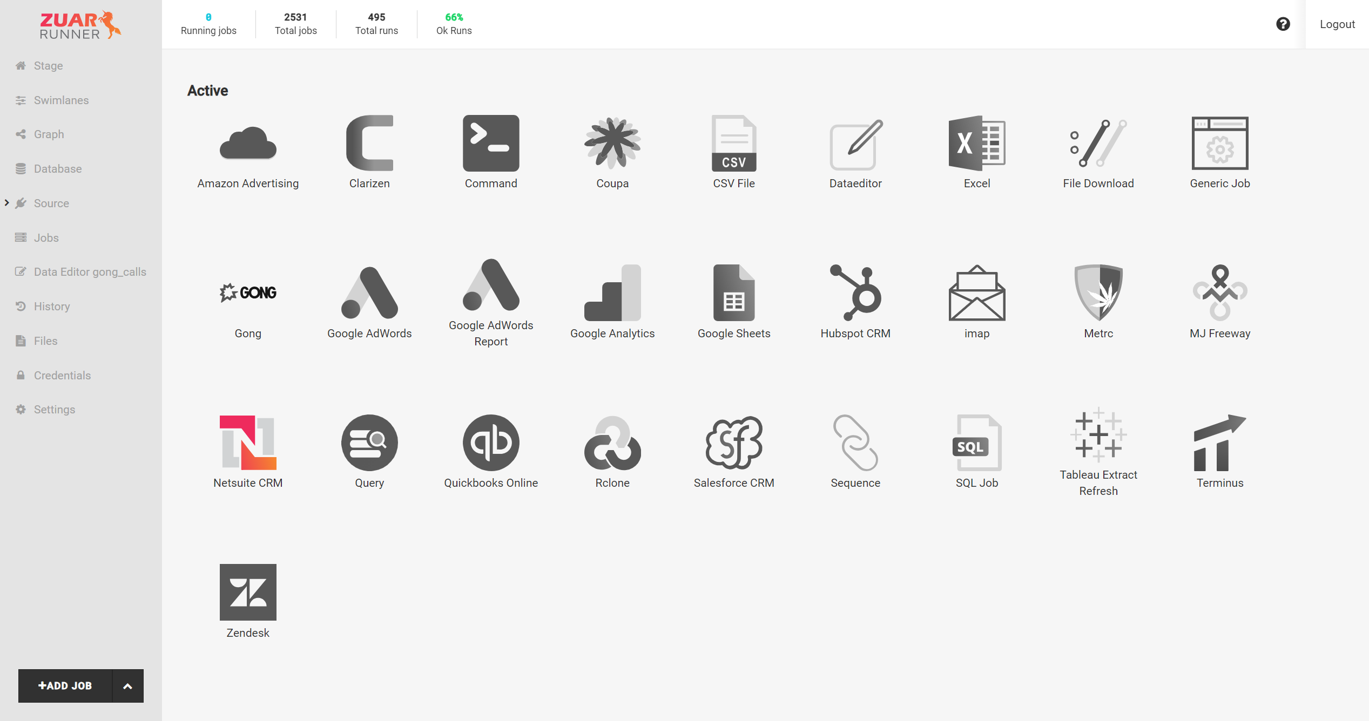Open the help question mark
The height and width of the screenshot is (721, 1369).
pyautogui.click(x=1284, y=24)
